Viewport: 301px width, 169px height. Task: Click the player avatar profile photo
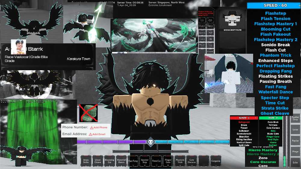click(18, 47)
